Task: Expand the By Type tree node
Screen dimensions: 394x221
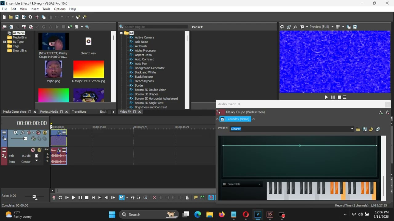Action: (x=5, y=42)
